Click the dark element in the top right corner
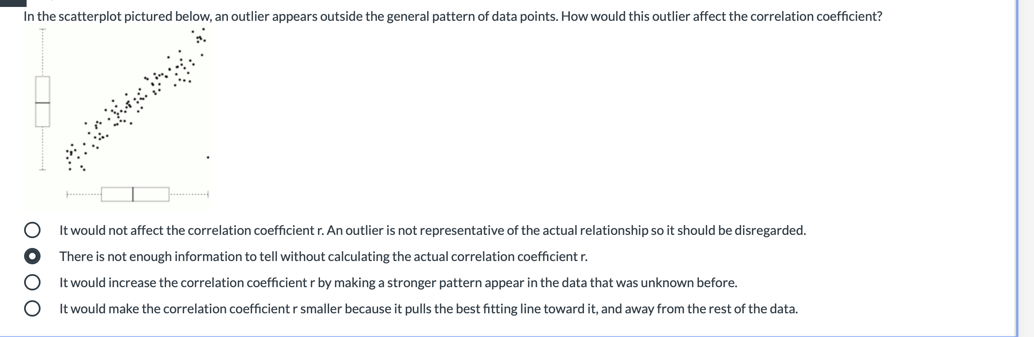 click(1027, 3)
